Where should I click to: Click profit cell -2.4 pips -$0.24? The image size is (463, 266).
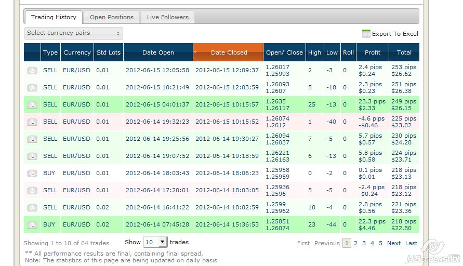point(372,191)
